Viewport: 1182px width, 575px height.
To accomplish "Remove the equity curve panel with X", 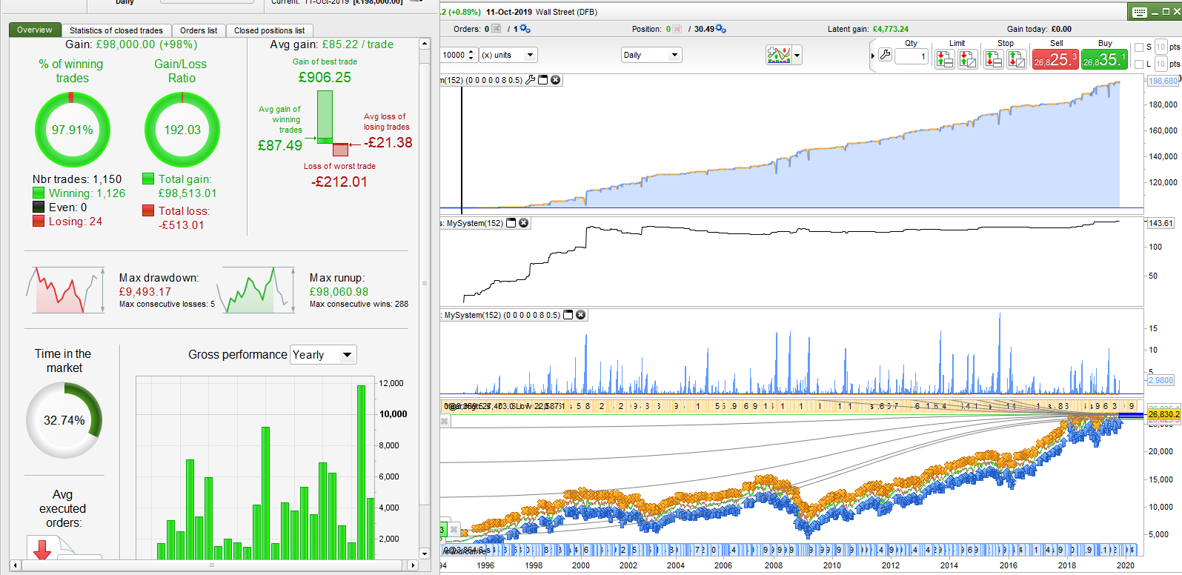I will tap(555, 80).
